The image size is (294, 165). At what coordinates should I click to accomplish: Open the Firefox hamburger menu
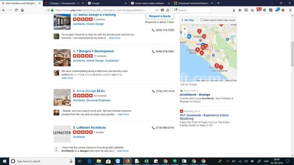coord(290,10)
